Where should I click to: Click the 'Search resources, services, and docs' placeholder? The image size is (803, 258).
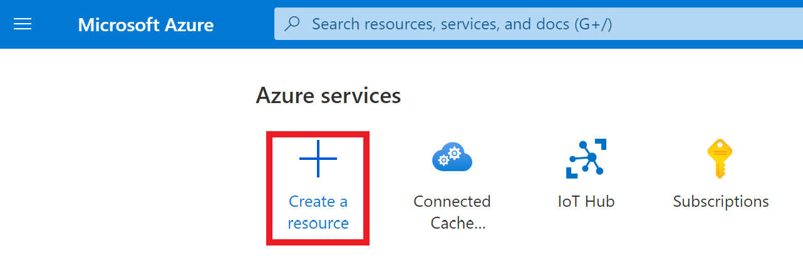pyautogui.click(x=462, y=24)
